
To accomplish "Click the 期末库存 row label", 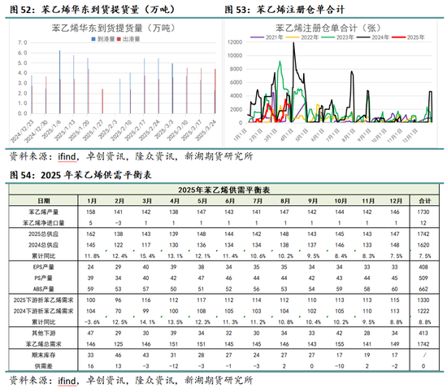I will click(44, 356).
